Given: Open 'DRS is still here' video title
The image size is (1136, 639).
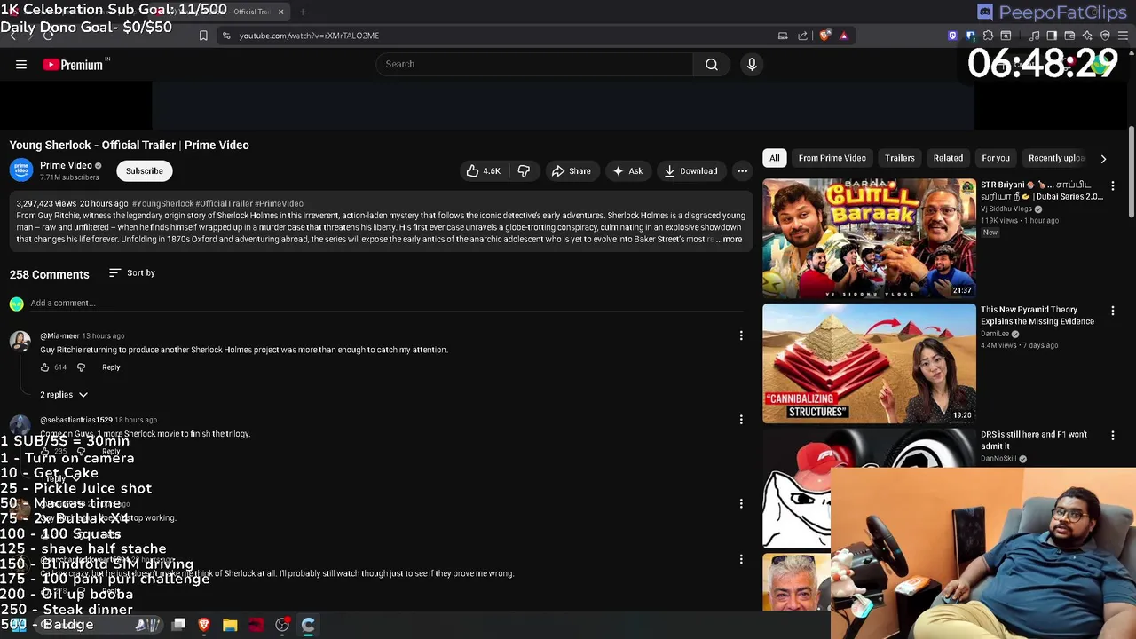Looking at the screenshot, I should (x=1034, y=440).
